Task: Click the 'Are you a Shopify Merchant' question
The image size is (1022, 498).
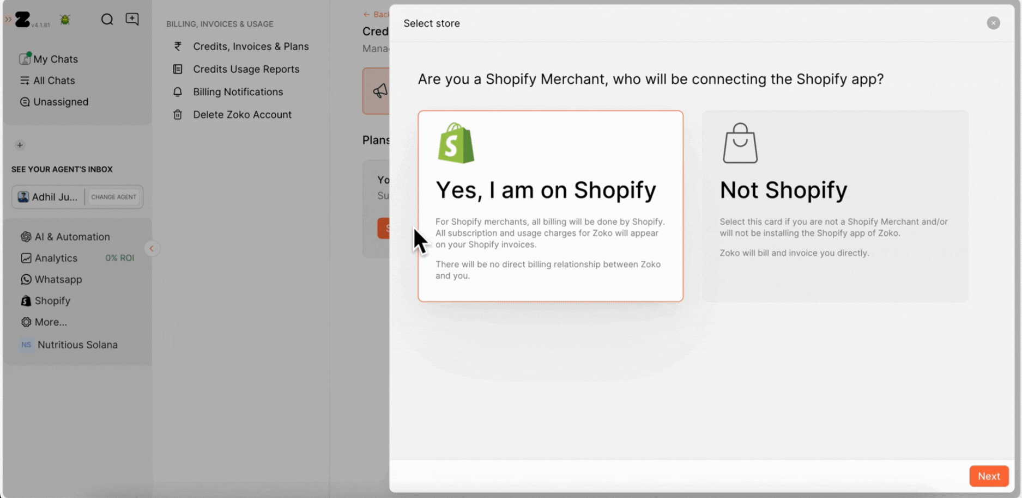Action: tap(651, 79)
